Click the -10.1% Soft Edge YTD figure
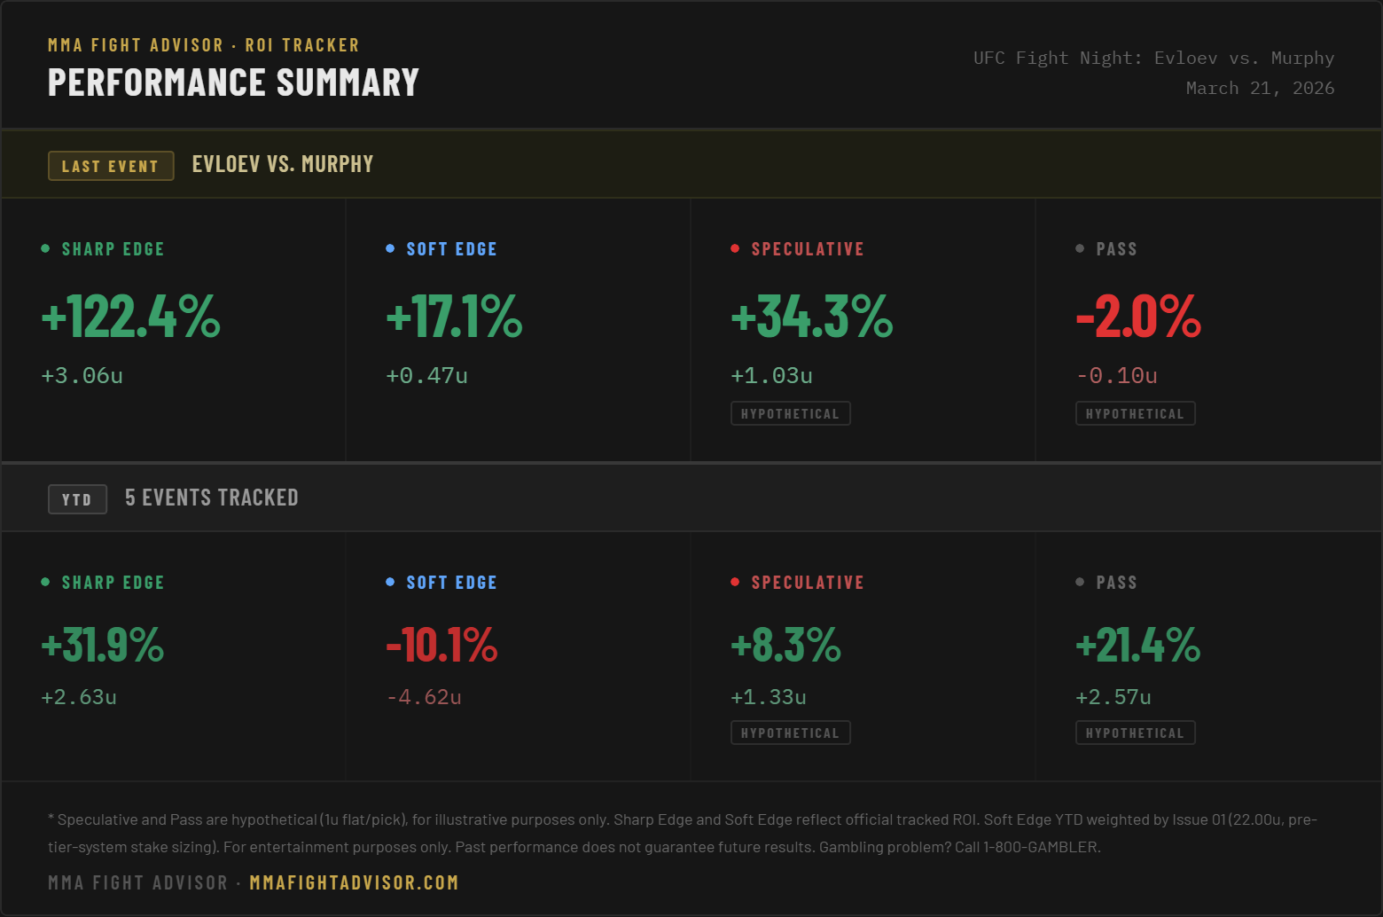This screenshot has height=917, width=1383. pyautogui.click(x=441, y=645)
